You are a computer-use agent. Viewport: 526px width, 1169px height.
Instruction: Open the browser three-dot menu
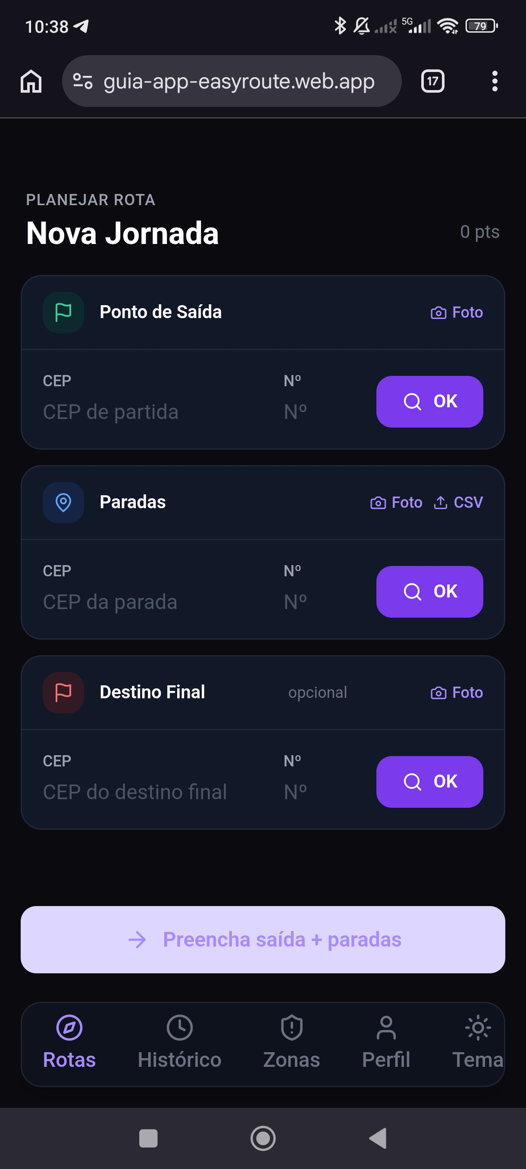495,81
